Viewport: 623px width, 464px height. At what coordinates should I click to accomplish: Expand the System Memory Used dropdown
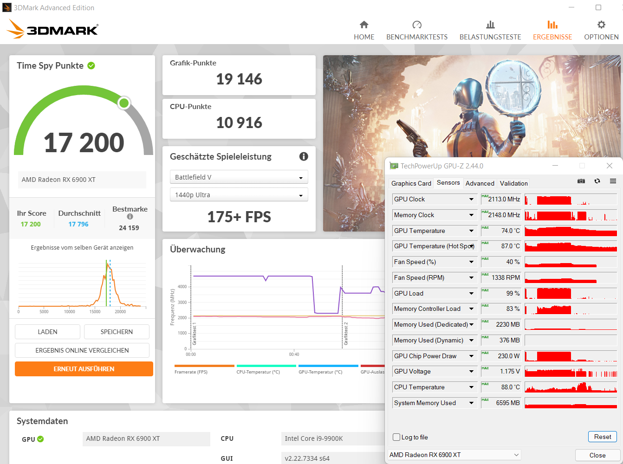(x=471, y=403)
